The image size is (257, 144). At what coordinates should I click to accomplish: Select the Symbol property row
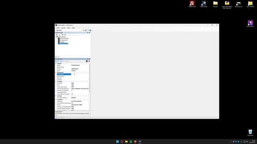pos(73,69)
